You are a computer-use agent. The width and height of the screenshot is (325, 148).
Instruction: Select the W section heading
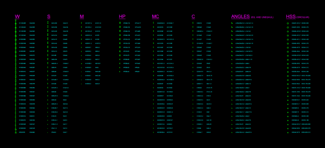[x=17, y=17]
